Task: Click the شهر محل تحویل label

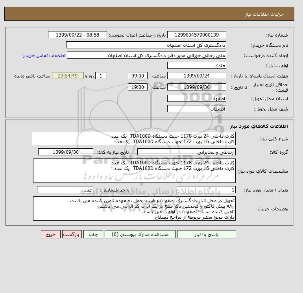Action: coord(271,109)
